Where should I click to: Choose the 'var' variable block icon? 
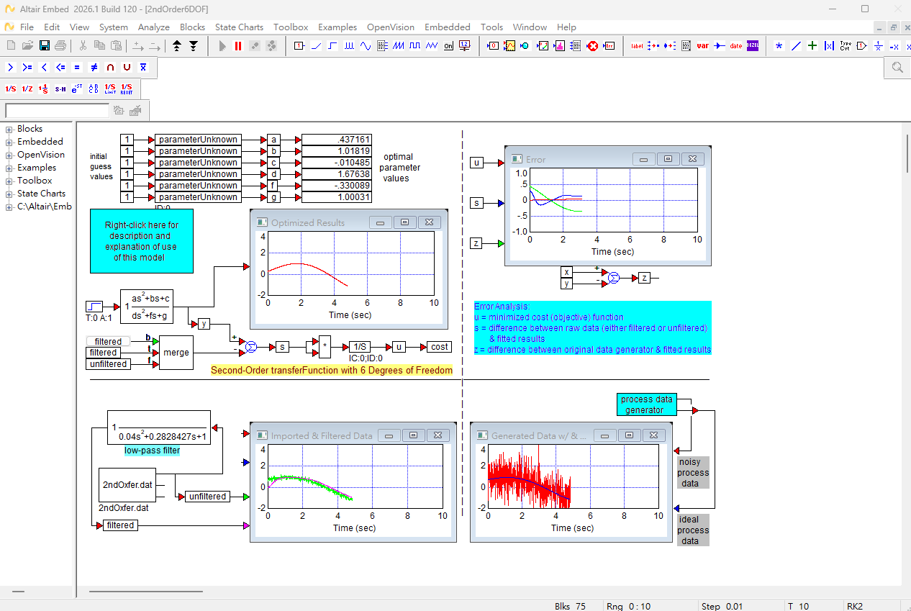(x=703, y=45)
